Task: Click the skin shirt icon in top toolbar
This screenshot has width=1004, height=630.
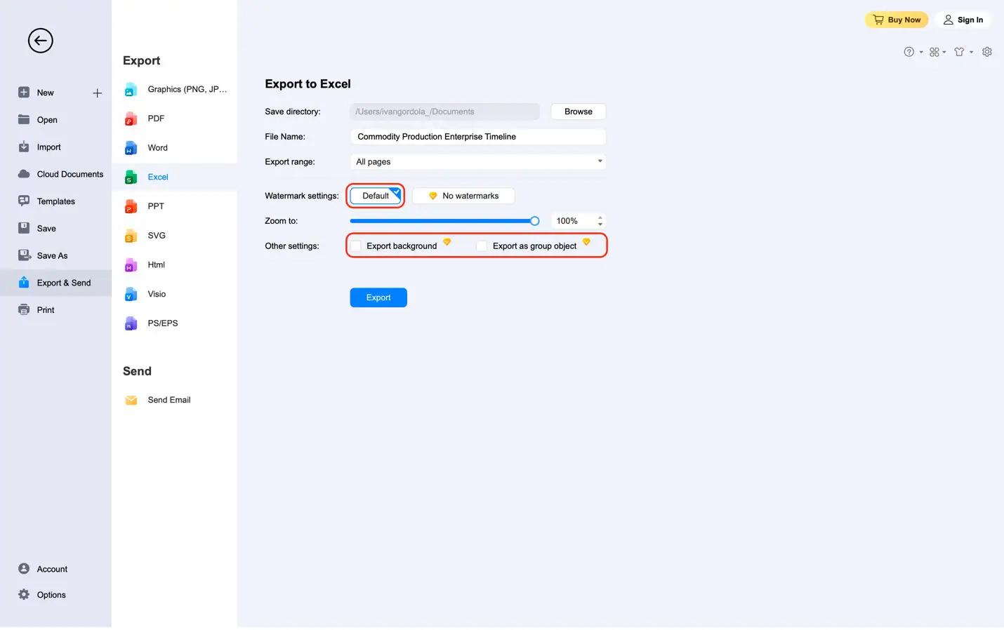Action: pyautogui.click(x=959, y=52)
